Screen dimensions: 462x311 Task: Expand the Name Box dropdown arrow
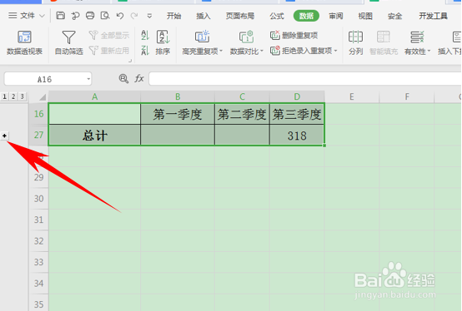click(x=88, y=79)
